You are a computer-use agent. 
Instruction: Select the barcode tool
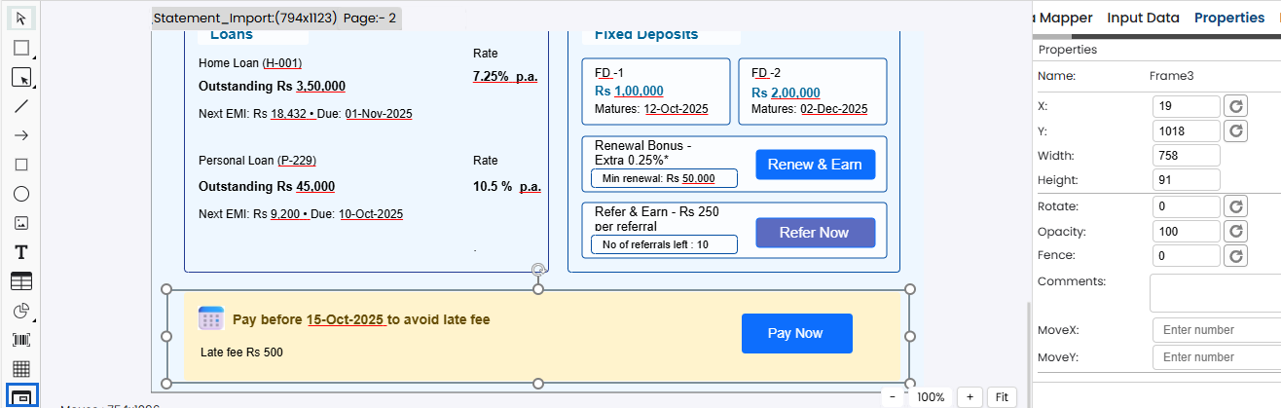click(21, 340)
